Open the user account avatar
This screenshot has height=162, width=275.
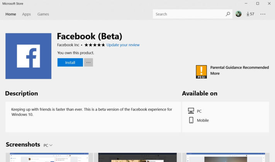click(238, 14)
